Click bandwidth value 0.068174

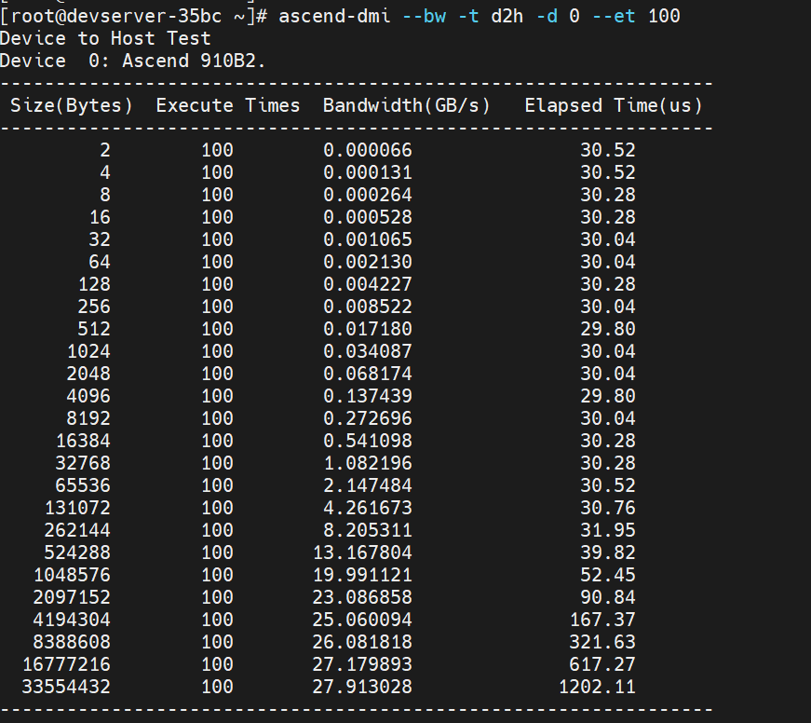tap(368, 374)
